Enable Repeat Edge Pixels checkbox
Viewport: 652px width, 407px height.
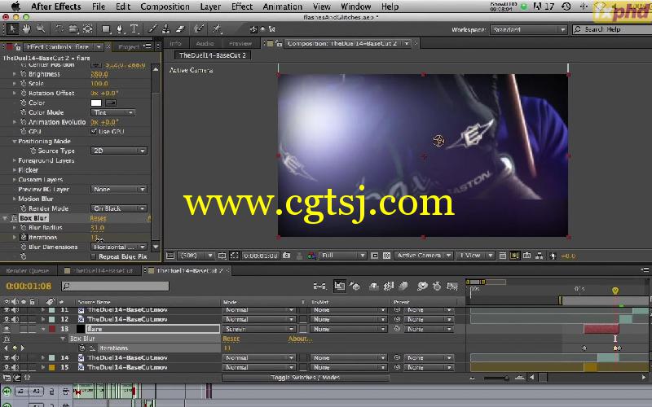(94, 256)
